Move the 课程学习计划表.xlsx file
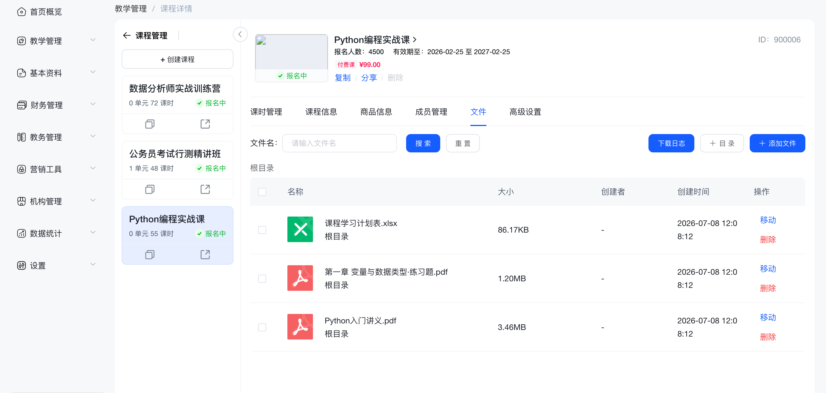 [768, 220]
